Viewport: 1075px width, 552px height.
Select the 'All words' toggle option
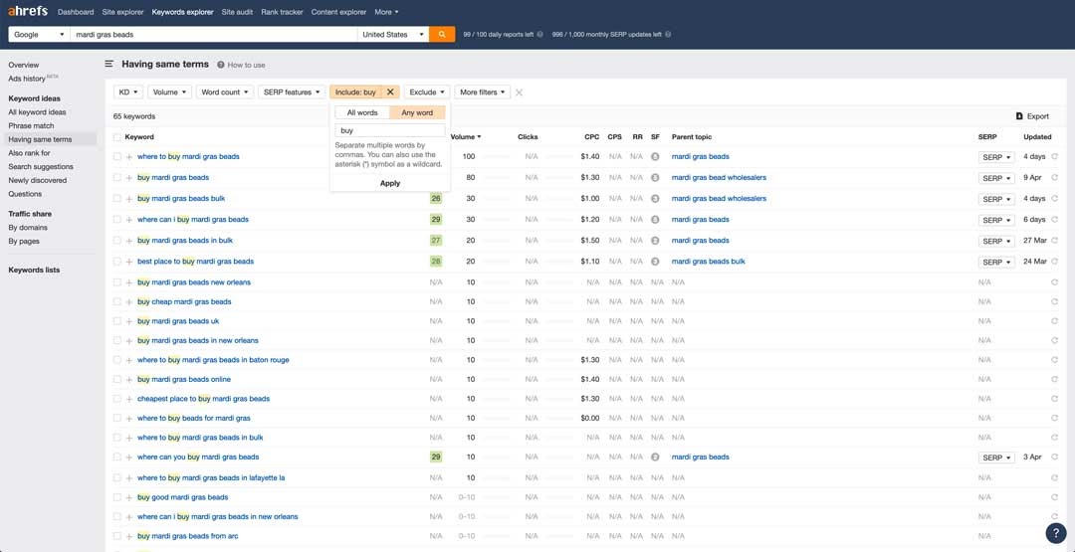pyautogui.click(x=362, y=112)
